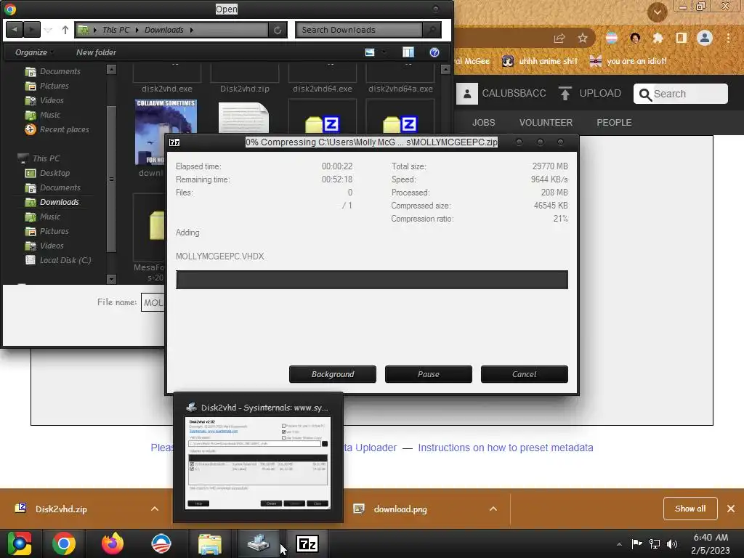
Task: Open the Chrome share page icon
Action: pyautogui.click(x=559, y=39)
